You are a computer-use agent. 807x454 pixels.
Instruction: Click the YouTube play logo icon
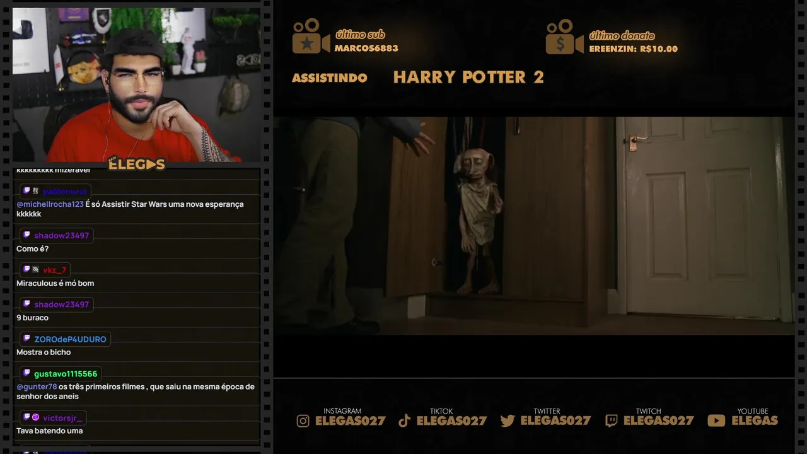(x=716, y=421)
